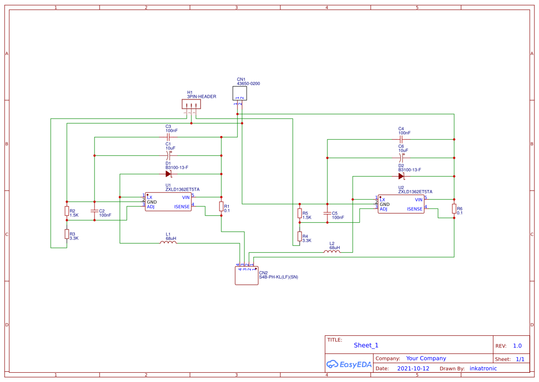Viewport: 539px width, 382px height.
Task: Click the H1 3PIN-HEADER symbol
Action: coord(190,104)
